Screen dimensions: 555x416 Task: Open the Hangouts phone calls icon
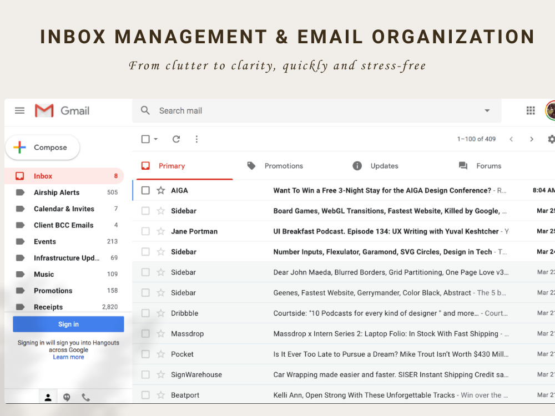point(85,397)
